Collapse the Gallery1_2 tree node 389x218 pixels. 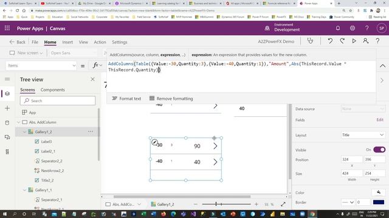(24, 132)
